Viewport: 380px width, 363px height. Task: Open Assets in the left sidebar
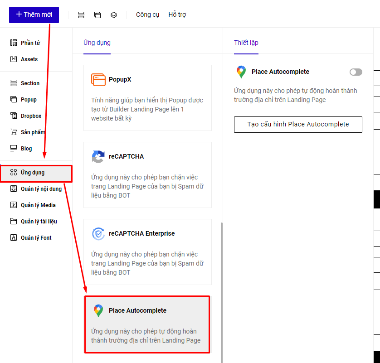pos(29,59)
